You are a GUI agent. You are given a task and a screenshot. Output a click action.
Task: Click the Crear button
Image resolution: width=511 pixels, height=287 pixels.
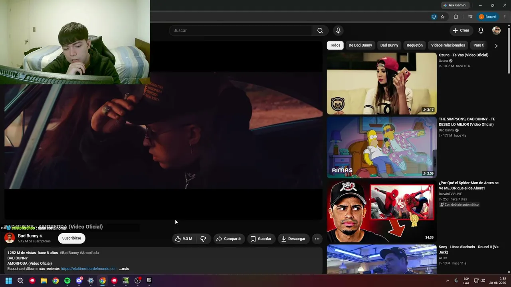click(x=461, y=31)
